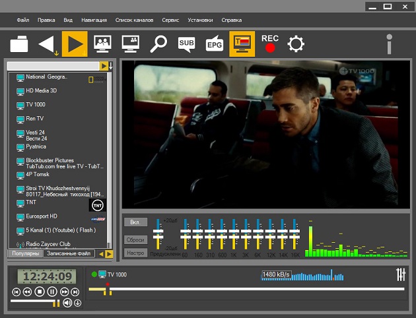Mute audio with the speaker icon
Viewport: 416px width, 318px height.
[x=67, y=303]
